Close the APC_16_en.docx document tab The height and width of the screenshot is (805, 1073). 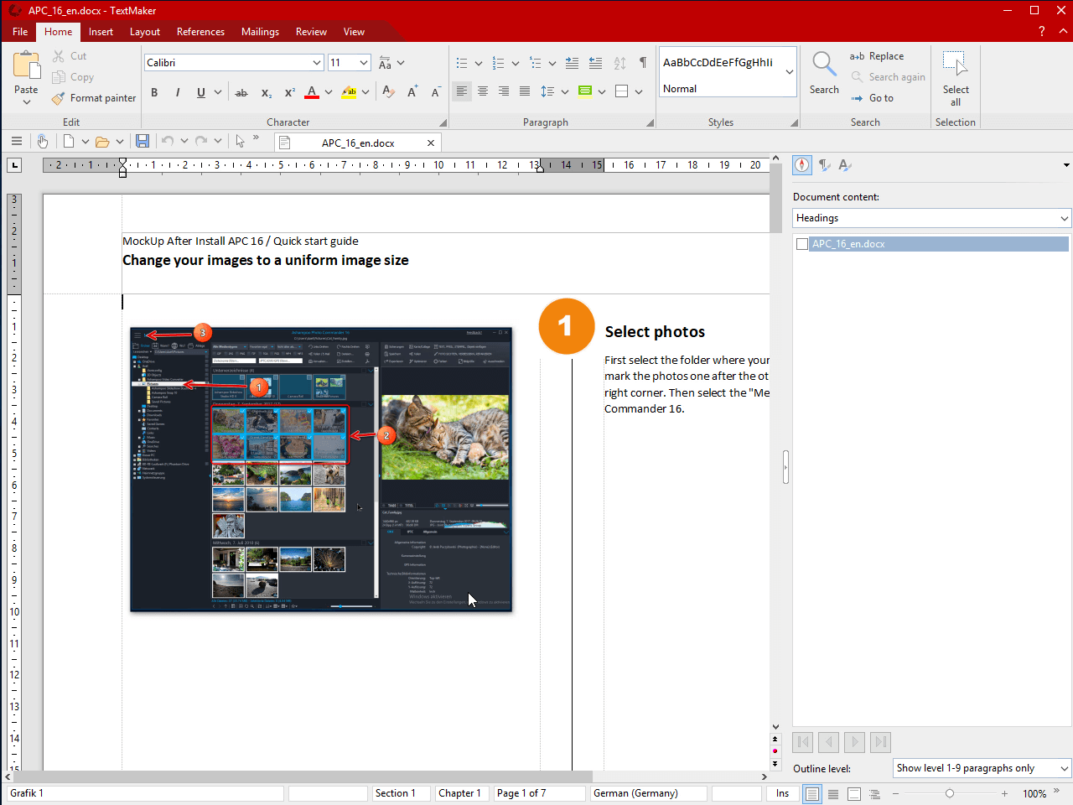[431, 143]
